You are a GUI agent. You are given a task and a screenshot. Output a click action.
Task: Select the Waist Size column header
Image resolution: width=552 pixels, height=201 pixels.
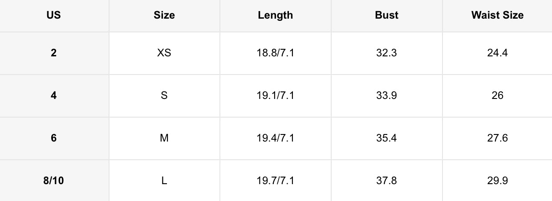497,15
